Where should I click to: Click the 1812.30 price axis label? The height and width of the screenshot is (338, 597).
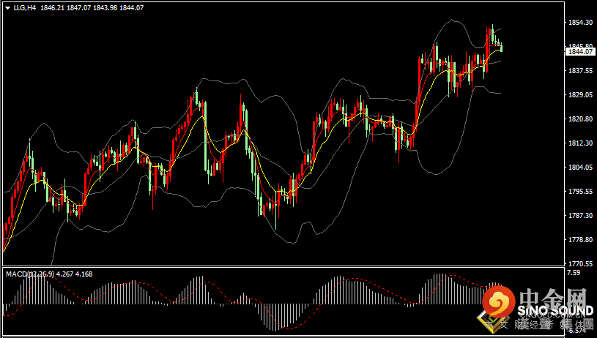tap(580, 143)
